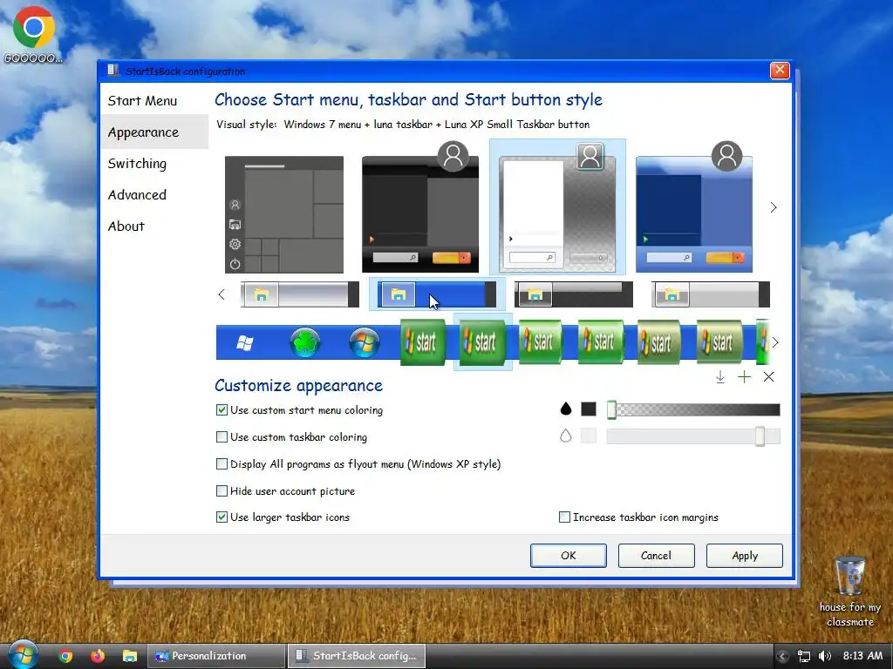Click the light taskbar color swatch

pyautogui.click(x=589, y=436)
